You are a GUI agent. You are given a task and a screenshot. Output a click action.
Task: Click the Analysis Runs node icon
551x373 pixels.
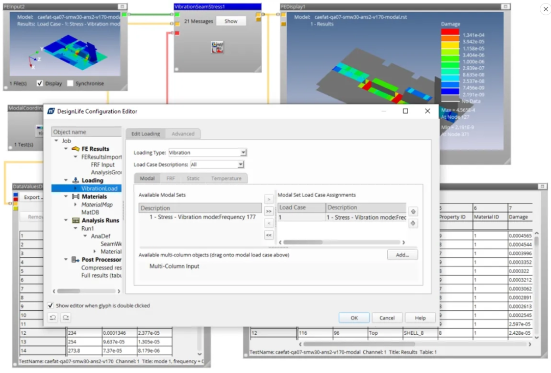(75, 220)
